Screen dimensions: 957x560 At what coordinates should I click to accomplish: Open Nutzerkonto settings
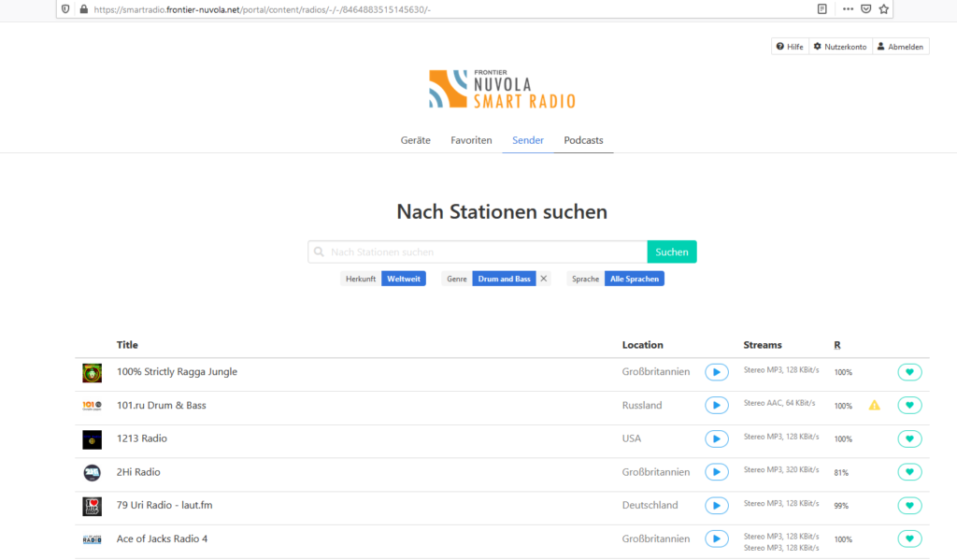point(840,47)
